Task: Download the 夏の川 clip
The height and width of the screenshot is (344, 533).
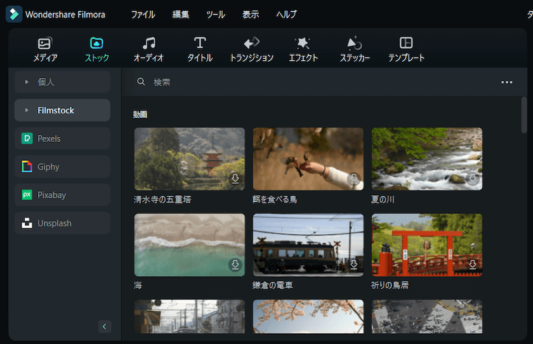Action: pos(473,179)
